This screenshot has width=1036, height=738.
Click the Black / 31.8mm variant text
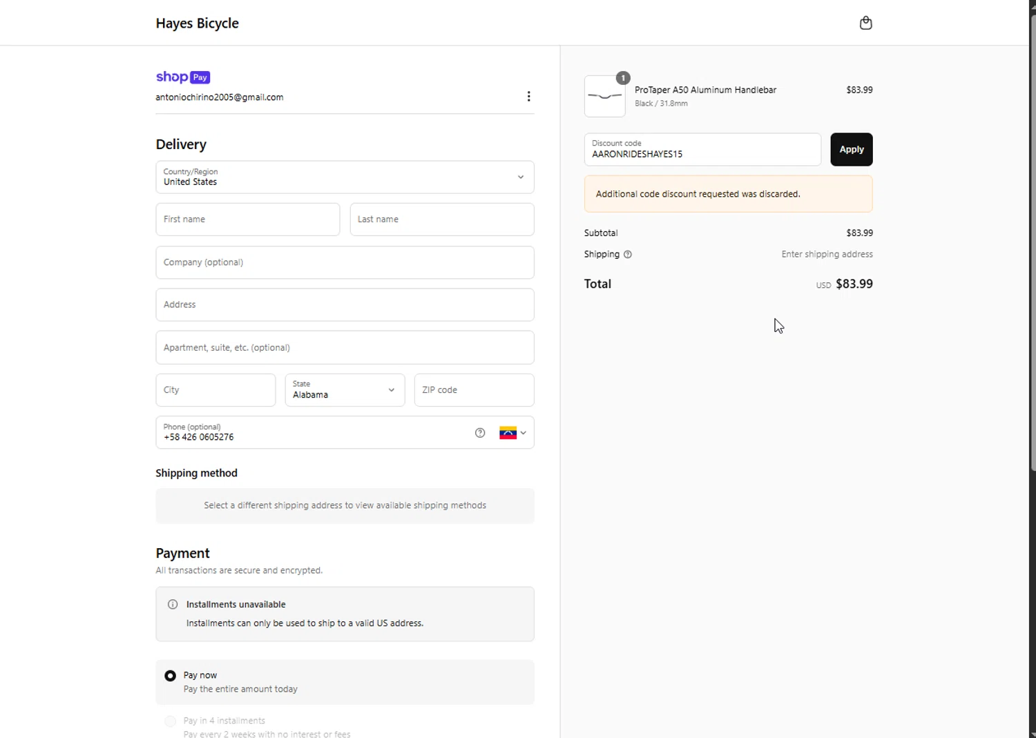661,104
